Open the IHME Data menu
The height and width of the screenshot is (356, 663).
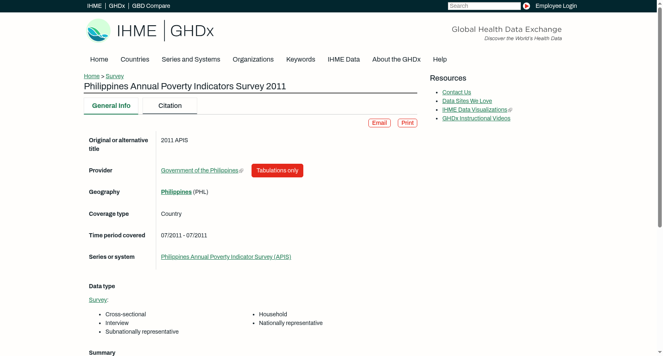344,60
